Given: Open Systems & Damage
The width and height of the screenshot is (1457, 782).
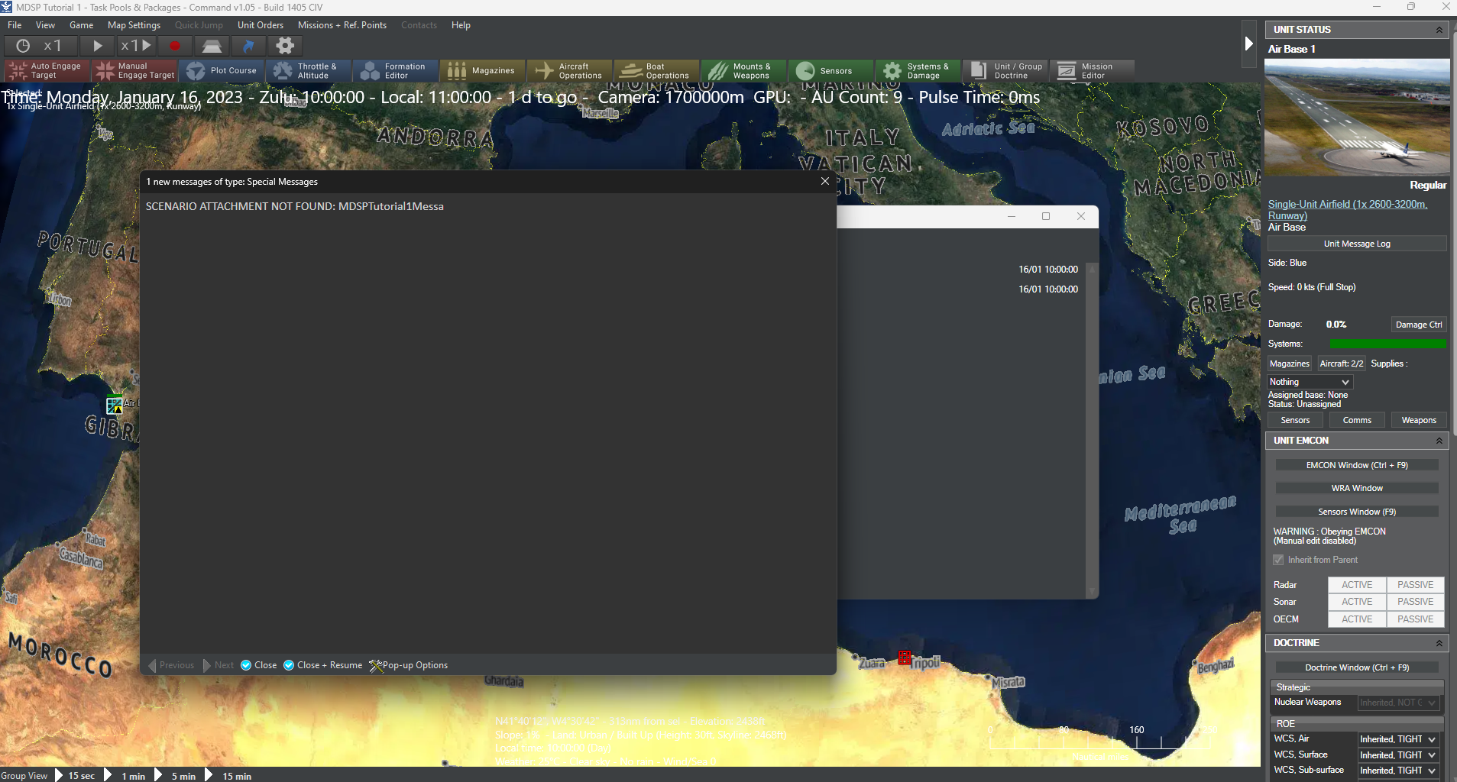Looking at the screenshot, I should [x=917, y=70].
